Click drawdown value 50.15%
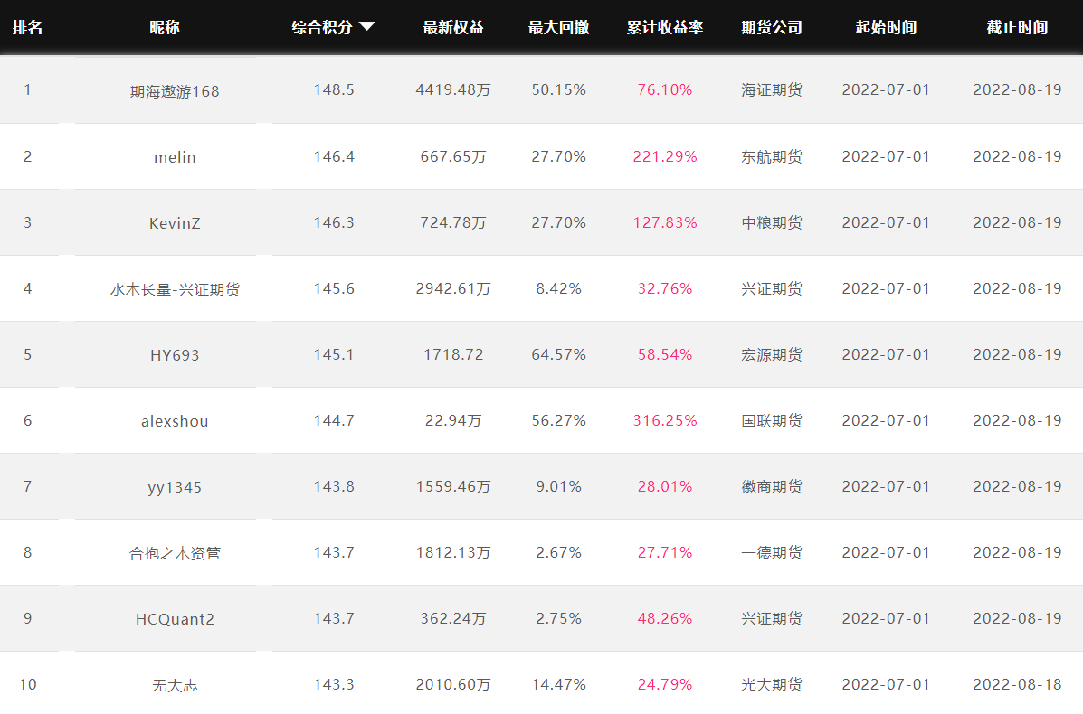The width and height of the screenshot is (1083, 714). [x=559, y=89]
